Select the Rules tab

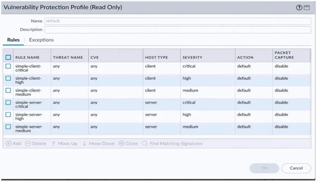[13, 40]
